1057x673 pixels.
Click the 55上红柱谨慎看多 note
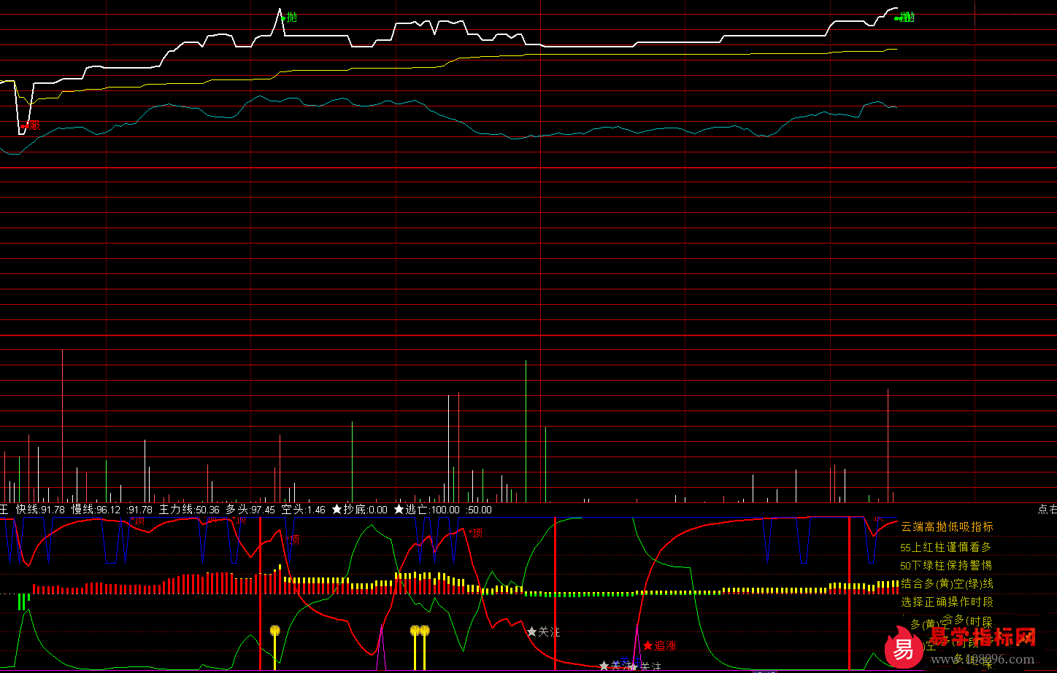pyautogui.click(x=946, y=547)
